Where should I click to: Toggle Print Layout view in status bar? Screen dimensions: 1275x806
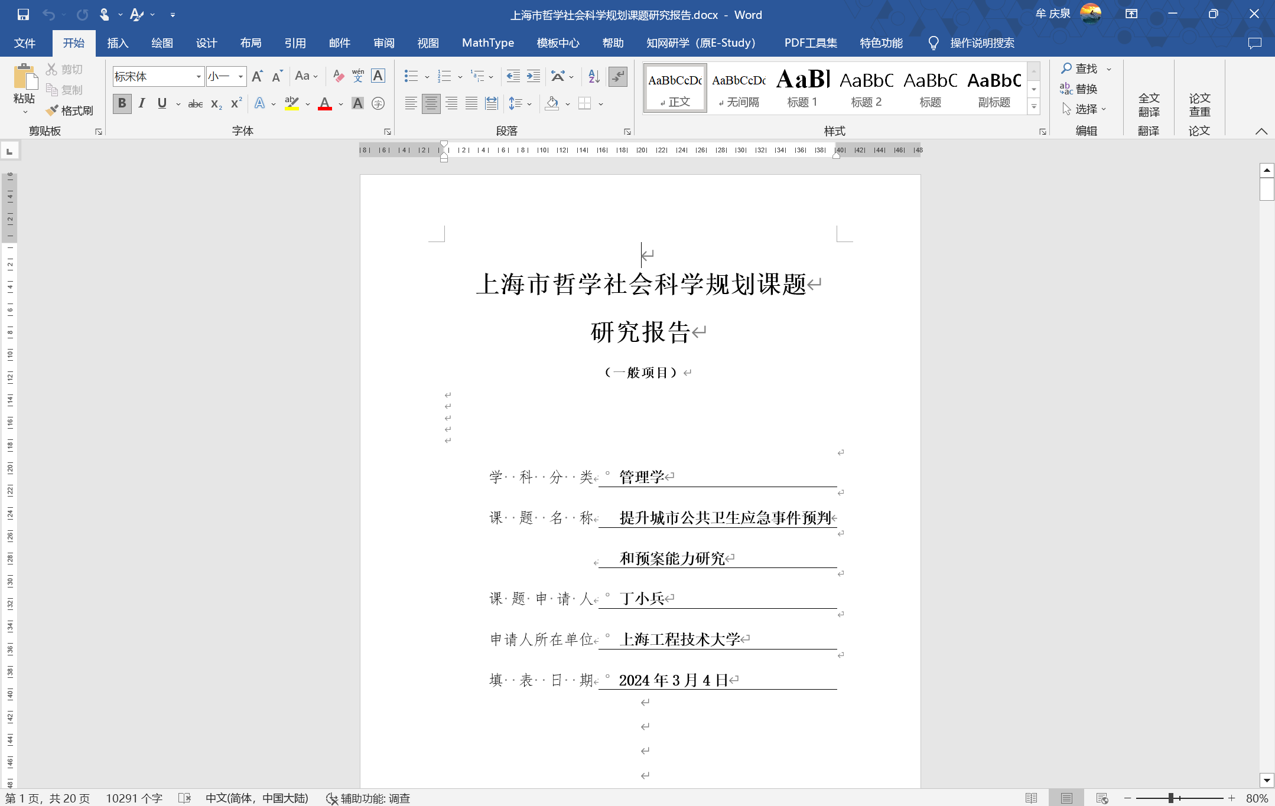(x=1066, y=798)
